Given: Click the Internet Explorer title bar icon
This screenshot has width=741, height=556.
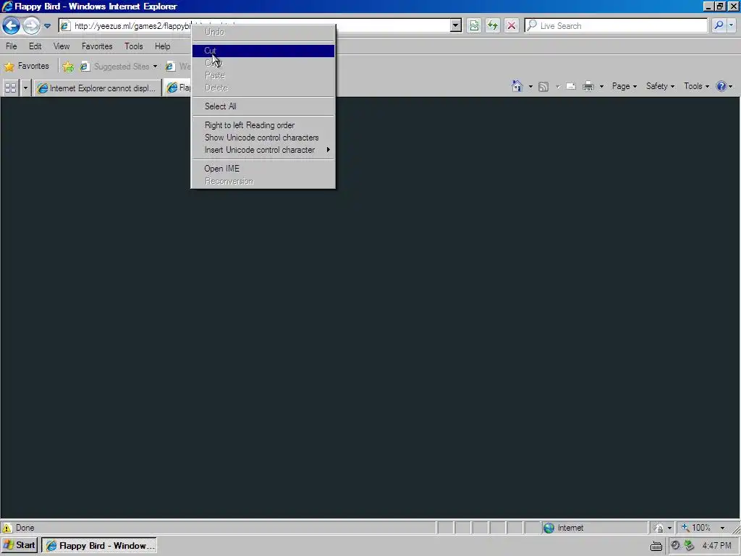Looking at the screenshot, I should click(7, 6).
